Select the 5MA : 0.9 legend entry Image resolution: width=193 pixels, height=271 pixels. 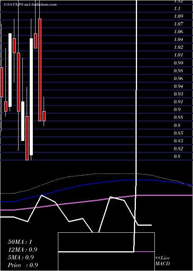click(x=21, y=257)
